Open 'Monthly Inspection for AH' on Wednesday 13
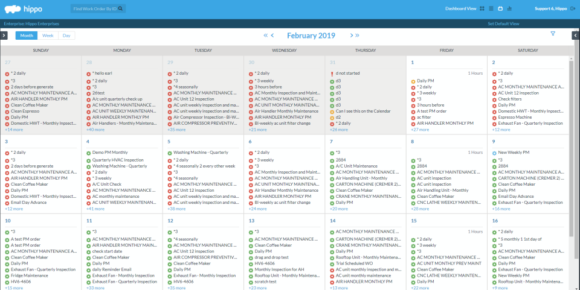 pos(279,270)
